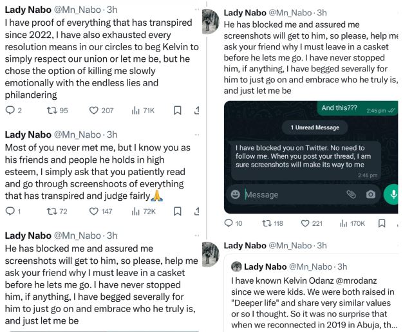Open view stats showing 71K views
The height and width of the screenshot is (332, 403).
[136, 111]
